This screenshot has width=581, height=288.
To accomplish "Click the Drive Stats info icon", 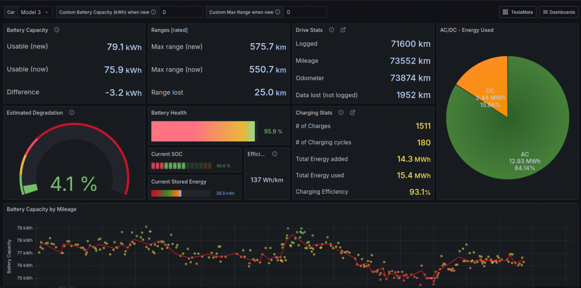I will (x=331, y=30).
